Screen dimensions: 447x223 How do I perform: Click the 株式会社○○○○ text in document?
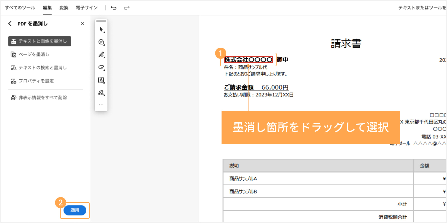pos(248,60)
